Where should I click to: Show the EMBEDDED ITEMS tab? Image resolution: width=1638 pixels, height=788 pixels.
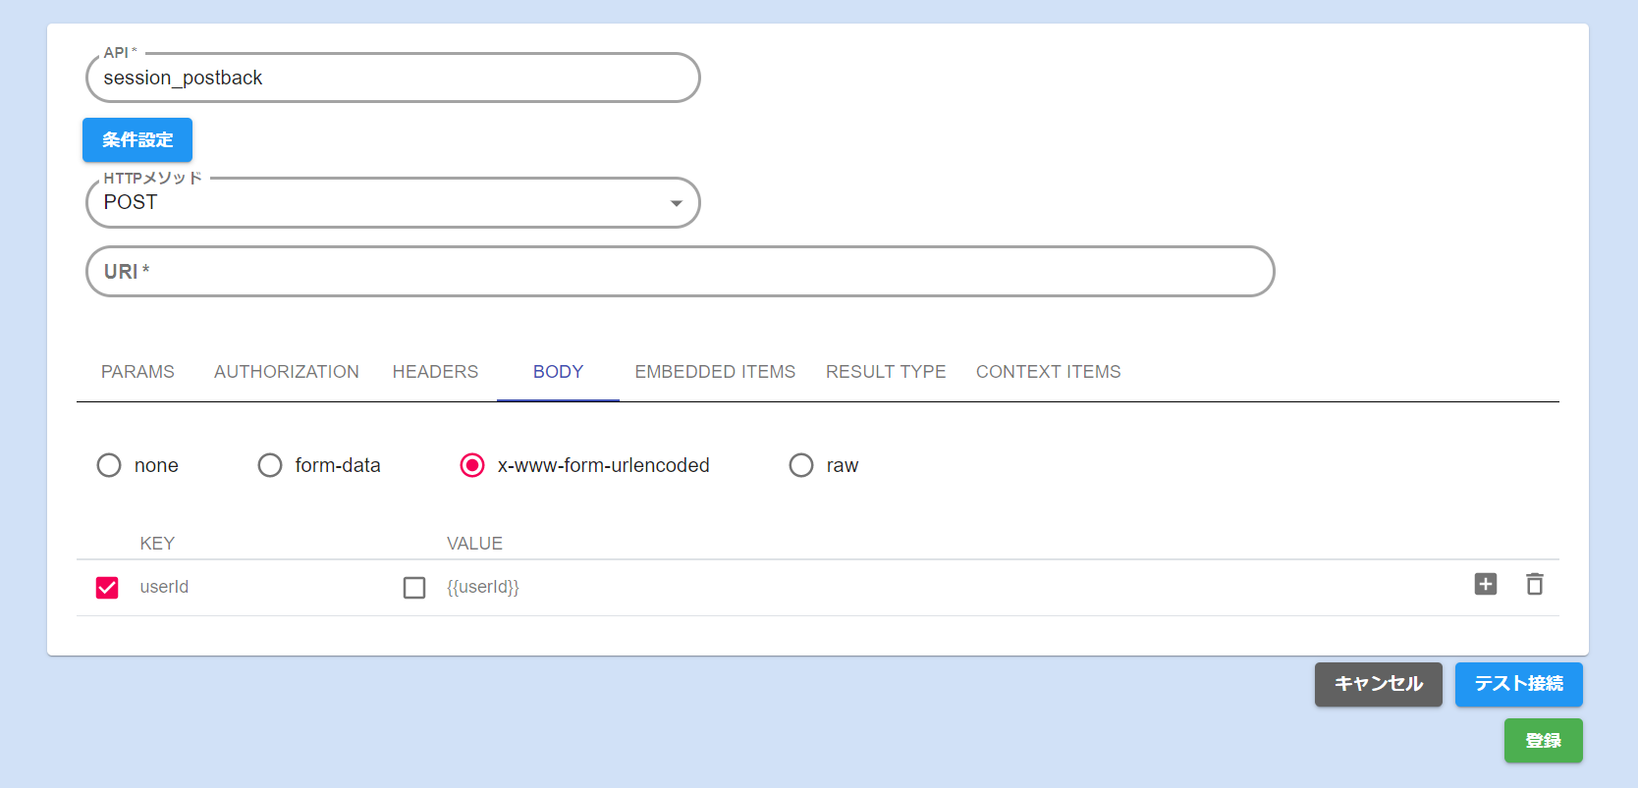(x=715, y=372)
